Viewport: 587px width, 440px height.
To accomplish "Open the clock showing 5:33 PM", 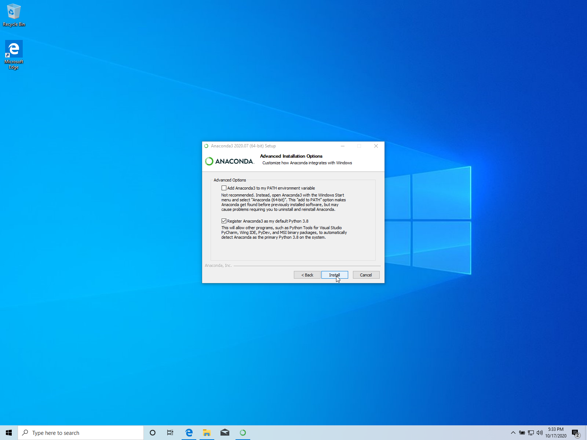I will tap(556, 433).
